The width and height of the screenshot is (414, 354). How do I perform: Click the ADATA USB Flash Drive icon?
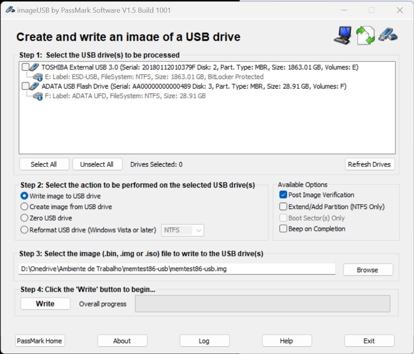point(35,86)
